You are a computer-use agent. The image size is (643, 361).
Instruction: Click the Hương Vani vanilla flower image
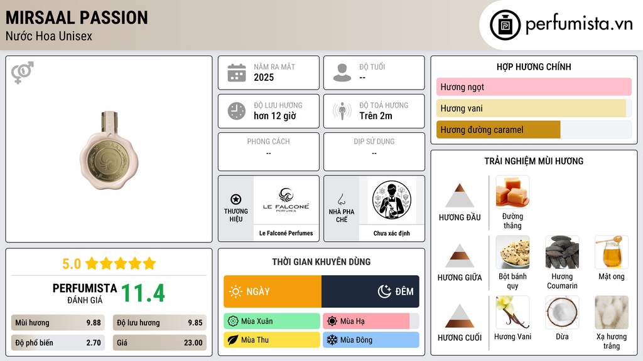512,312
